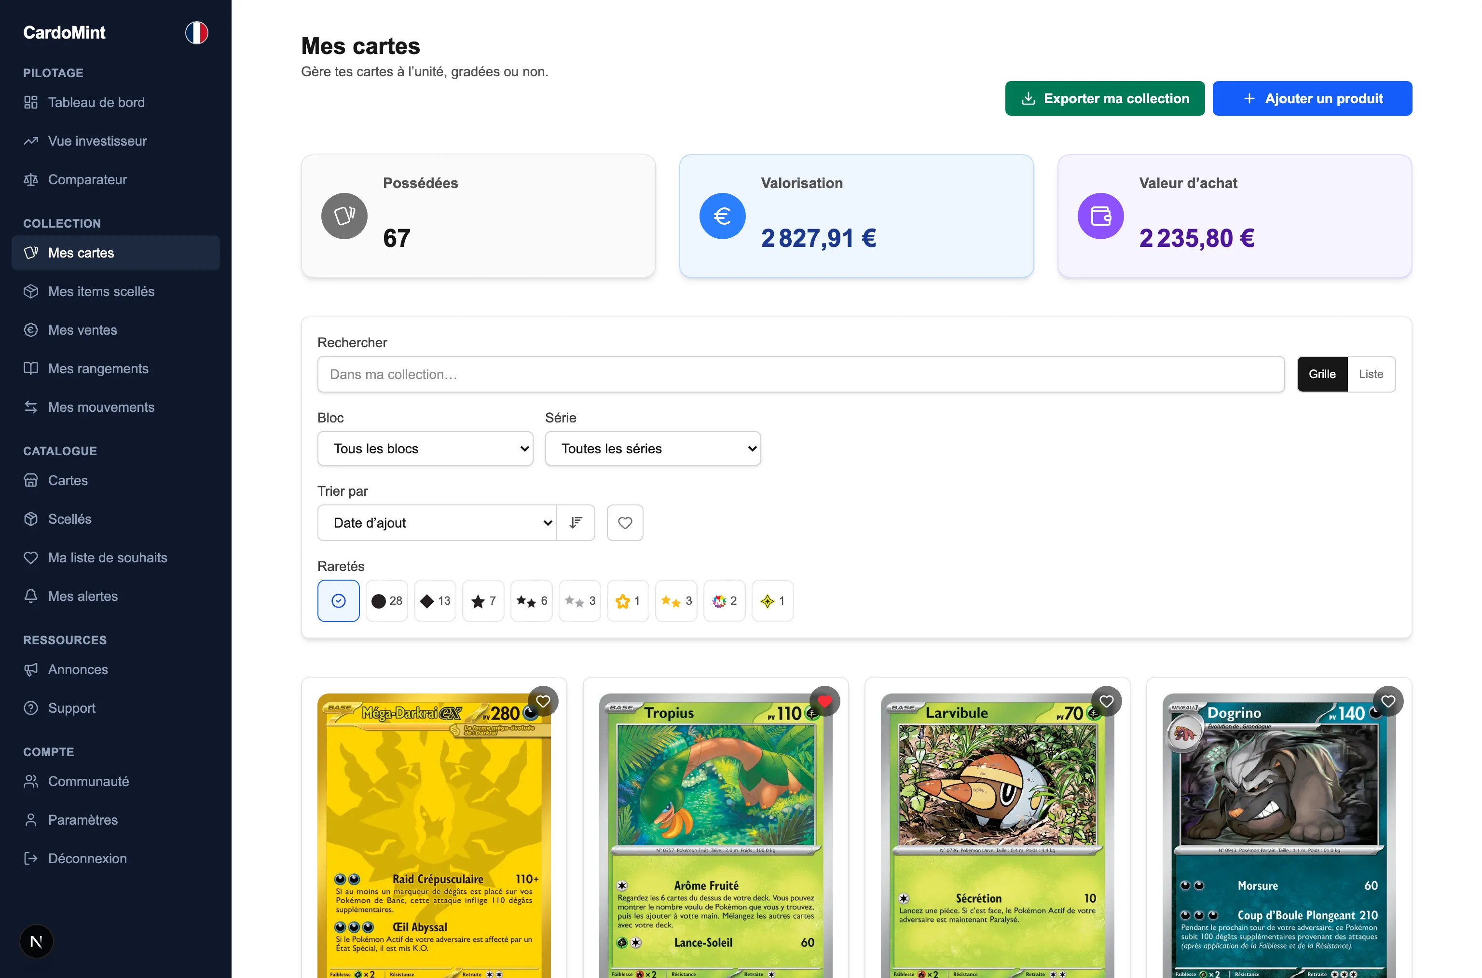Click the round N avatar badge
This screenshot has height=978, width=1482.
pos(36,941)
